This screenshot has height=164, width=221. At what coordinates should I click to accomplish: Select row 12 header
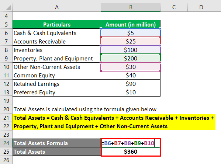coord(6,84)
